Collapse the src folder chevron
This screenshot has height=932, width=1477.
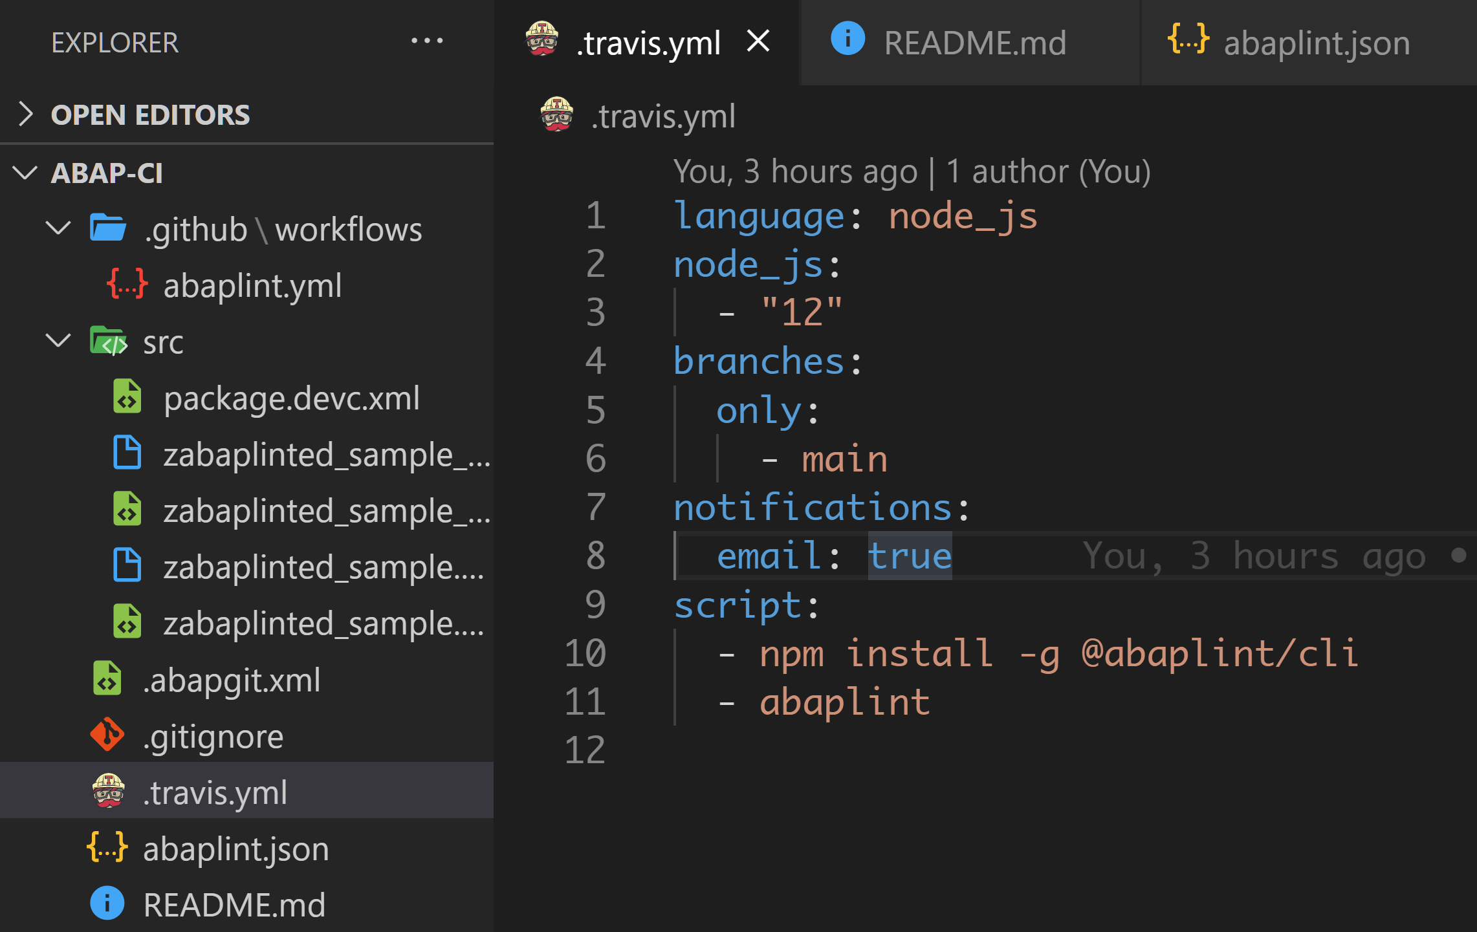59,341
